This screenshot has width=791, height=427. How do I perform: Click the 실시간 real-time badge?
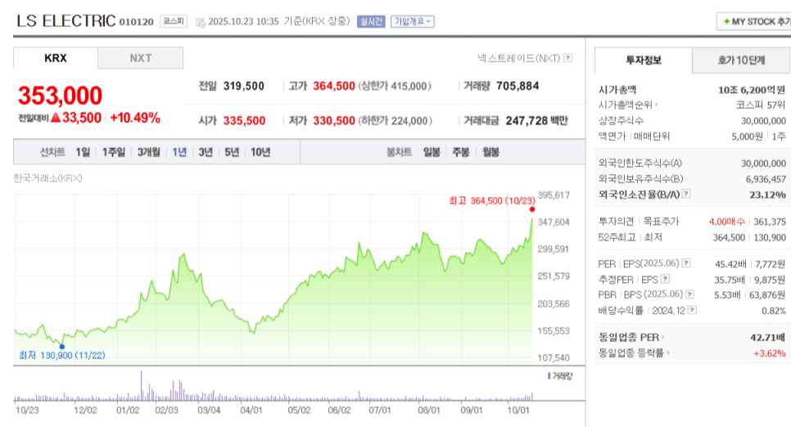[x=371, y=22]
